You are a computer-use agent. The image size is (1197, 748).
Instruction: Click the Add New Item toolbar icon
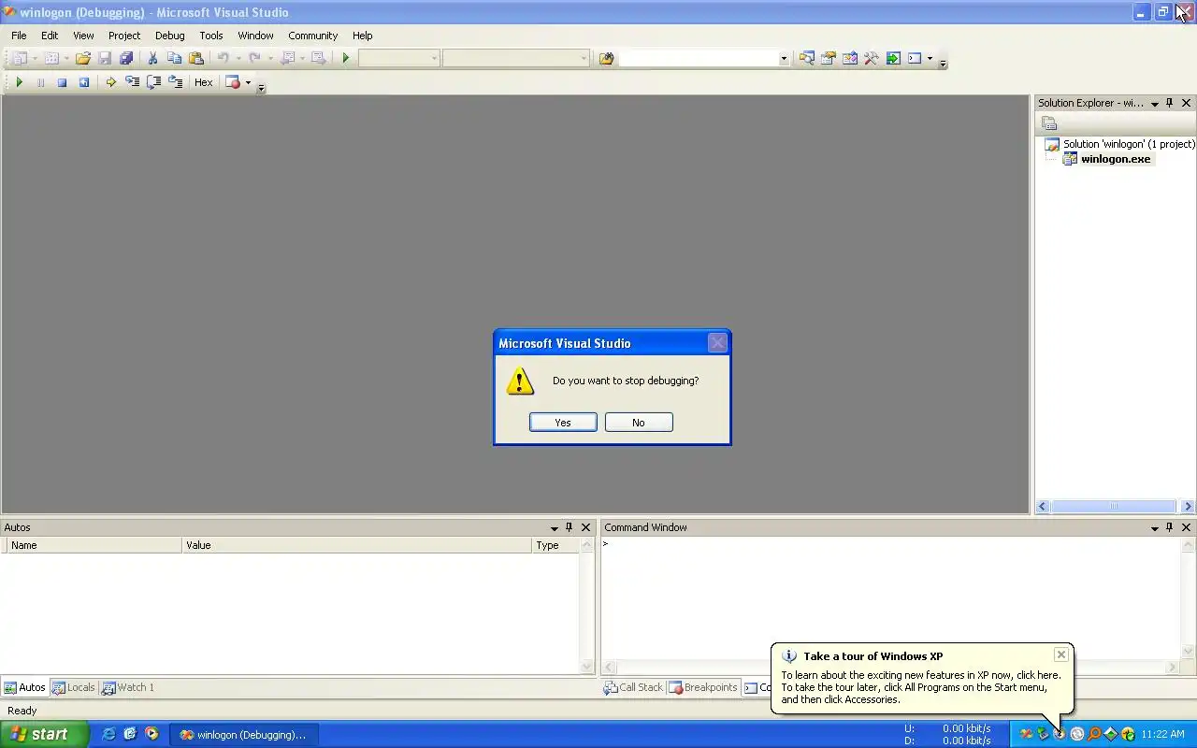(51, 58)
